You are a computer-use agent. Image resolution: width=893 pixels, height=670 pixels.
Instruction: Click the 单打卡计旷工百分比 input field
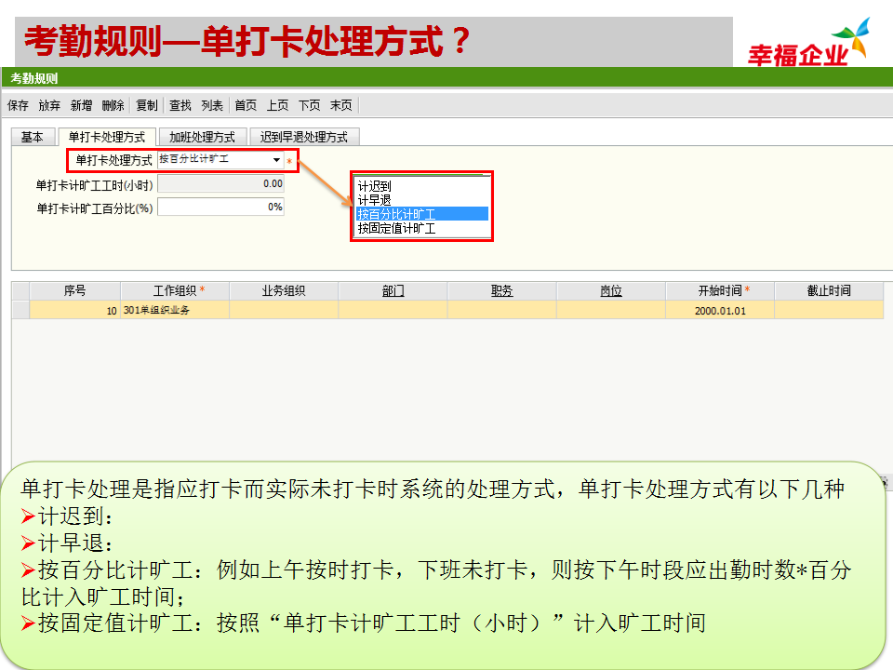pyautogui.click(x=220, y=208)
